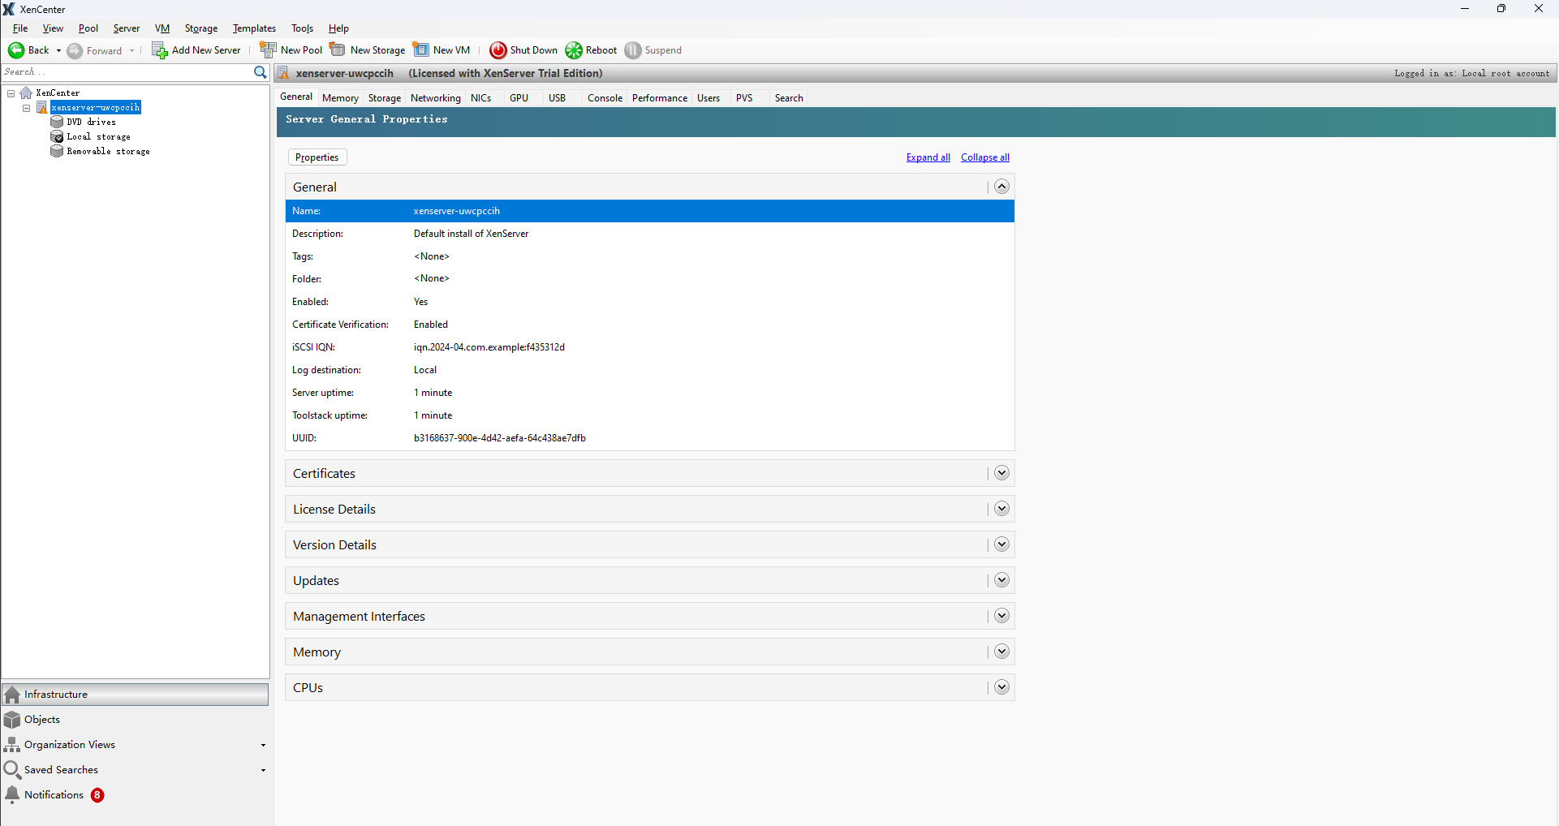Click the Reboot server icon
1559x826 pixels.
tap(573, 49)
